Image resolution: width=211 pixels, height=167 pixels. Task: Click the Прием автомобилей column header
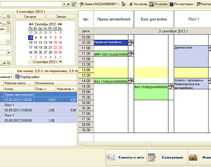(x=114, y=19)
